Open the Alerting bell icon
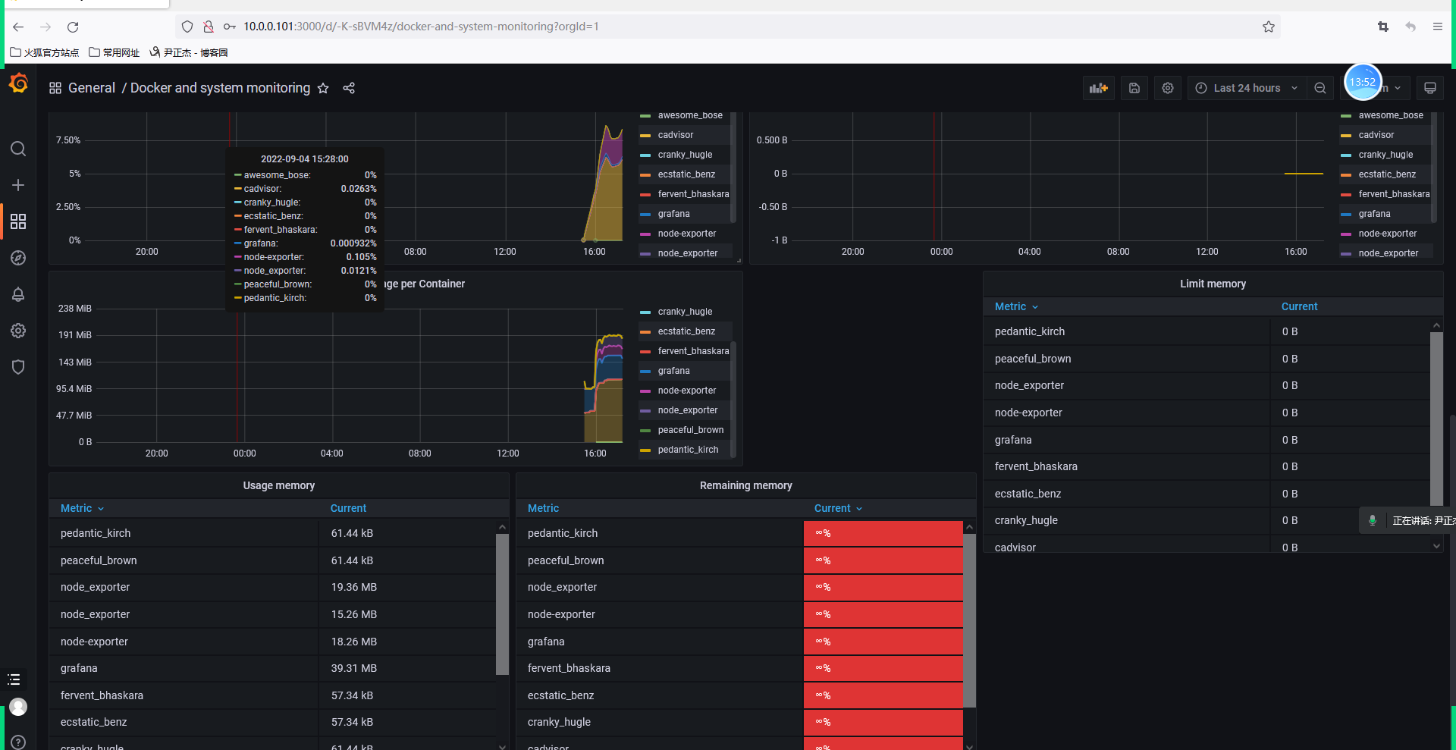This screenshot has height=750, width=1456. pos(18,294)
